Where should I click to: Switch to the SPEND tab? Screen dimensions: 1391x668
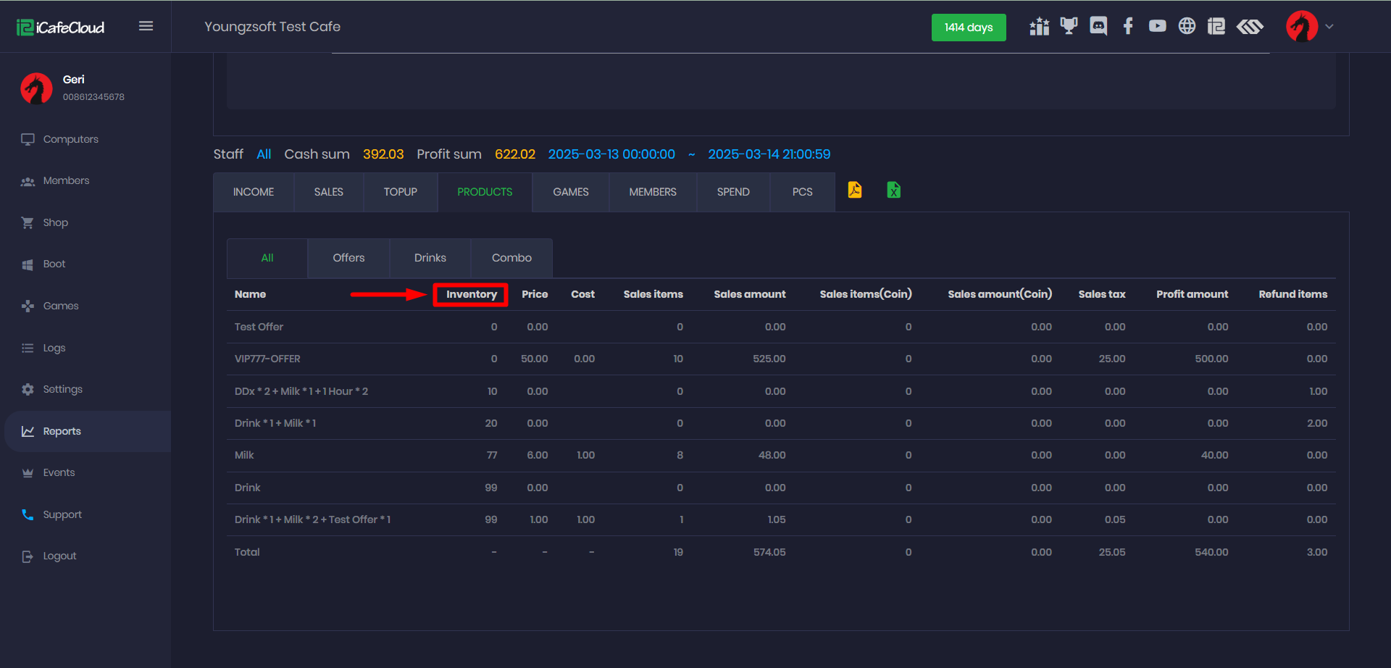[x=733, y=192]
